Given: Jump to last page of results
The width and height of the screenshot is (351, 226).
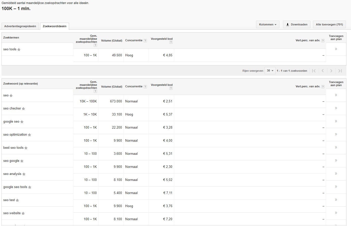Looking at the screenshot, I should pos(340,71).
